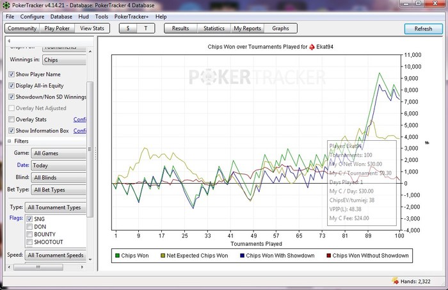Open the Results tab
Screen dimensions: 448x290
click(x=180, y=28)
